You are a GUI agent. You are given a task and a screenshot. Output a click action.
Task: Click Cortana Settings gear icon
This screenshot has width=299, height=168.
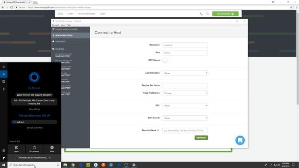tap(4, 150)
